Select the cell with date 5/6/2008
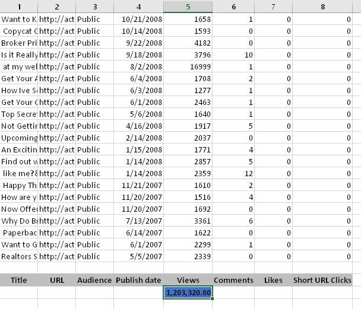The height and width of the screenshot is (309, 361). 138,114
